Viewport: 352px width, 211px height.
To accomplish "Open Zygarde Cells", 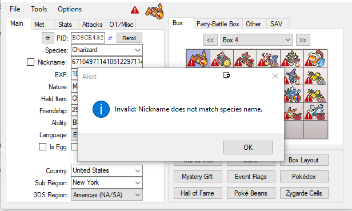I will point(304,193).
